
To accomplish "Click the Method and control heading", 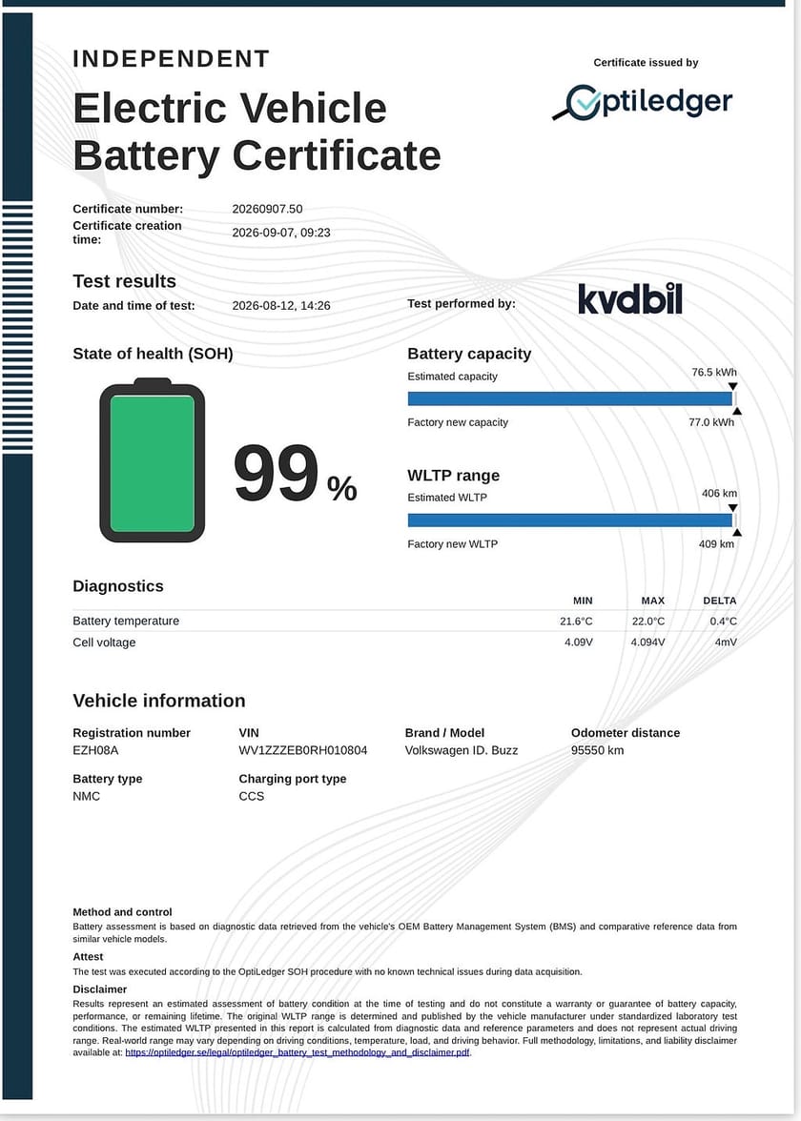I will [122, 912].
